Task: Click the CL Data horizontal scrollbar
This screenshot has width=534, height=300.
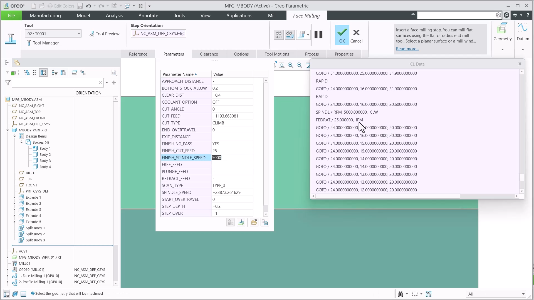Action: pos(388,196)
